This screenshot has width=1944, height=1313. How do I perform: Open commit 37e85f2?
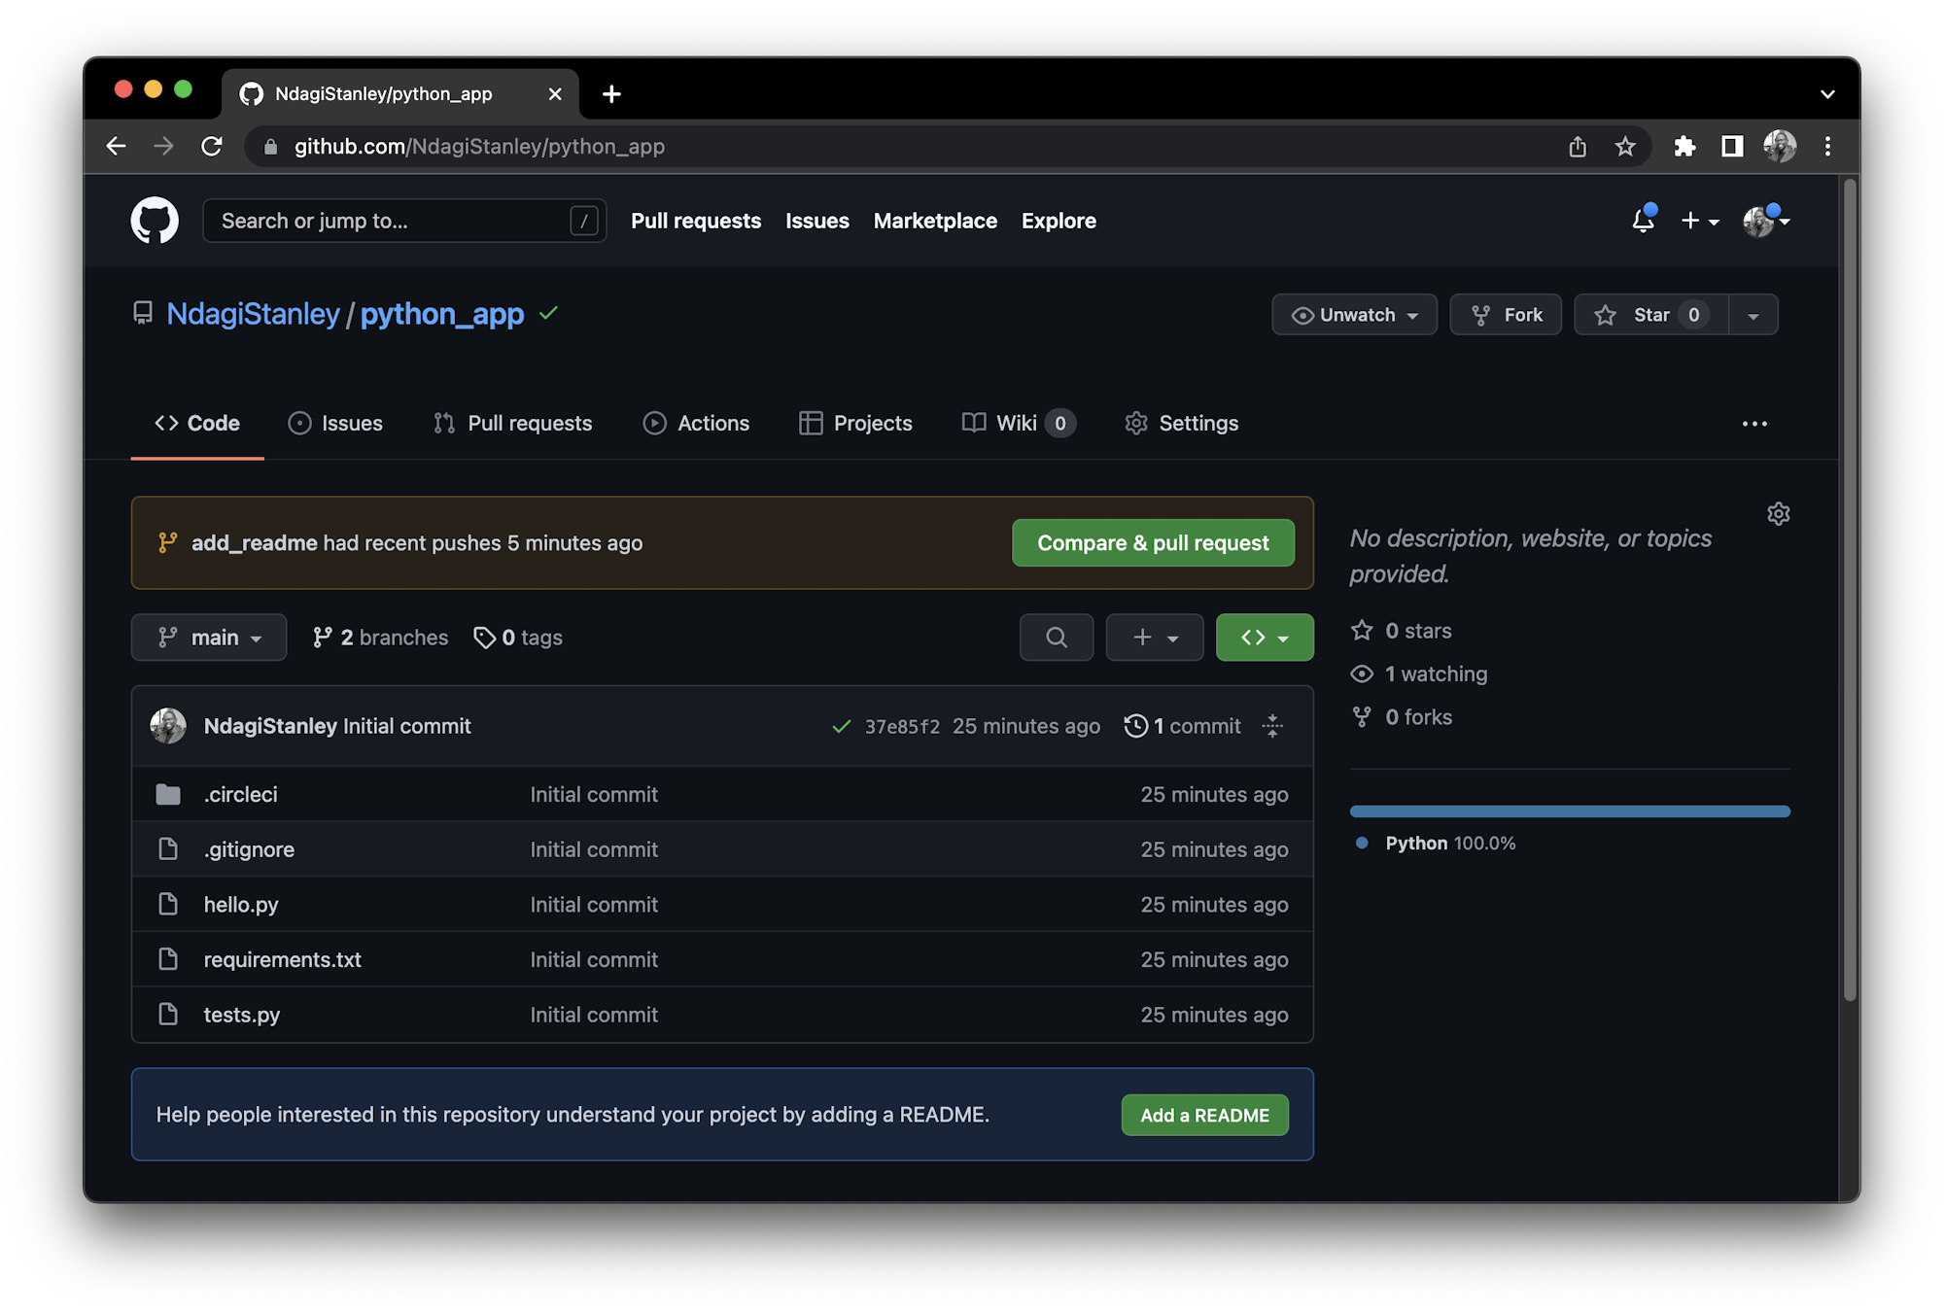click(902, 726)
